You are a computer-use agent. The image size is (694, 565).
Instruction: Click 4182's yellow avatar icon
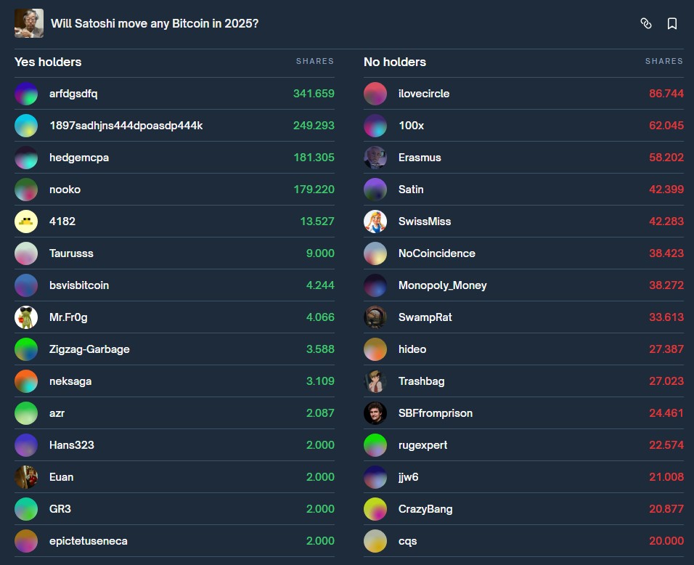[x=26, y=221]
